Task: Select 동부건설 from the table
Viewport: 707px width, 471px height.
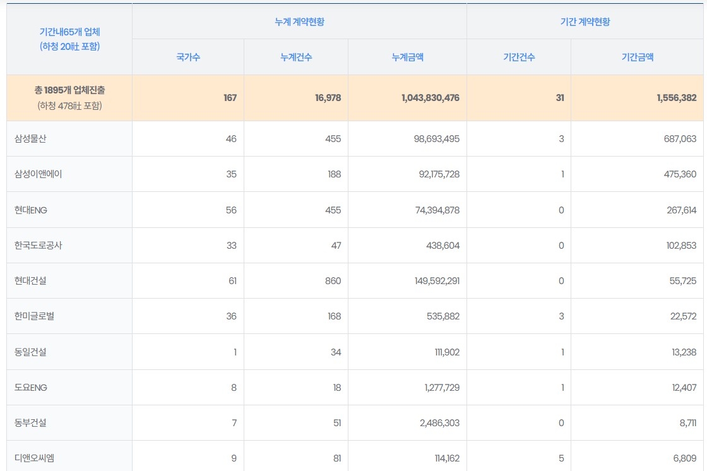Action: pyautogui.click(x=30, y=423)
